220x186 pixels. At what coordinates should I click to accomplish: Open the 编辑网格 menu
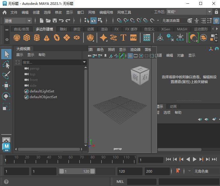(x=106, y=13)
